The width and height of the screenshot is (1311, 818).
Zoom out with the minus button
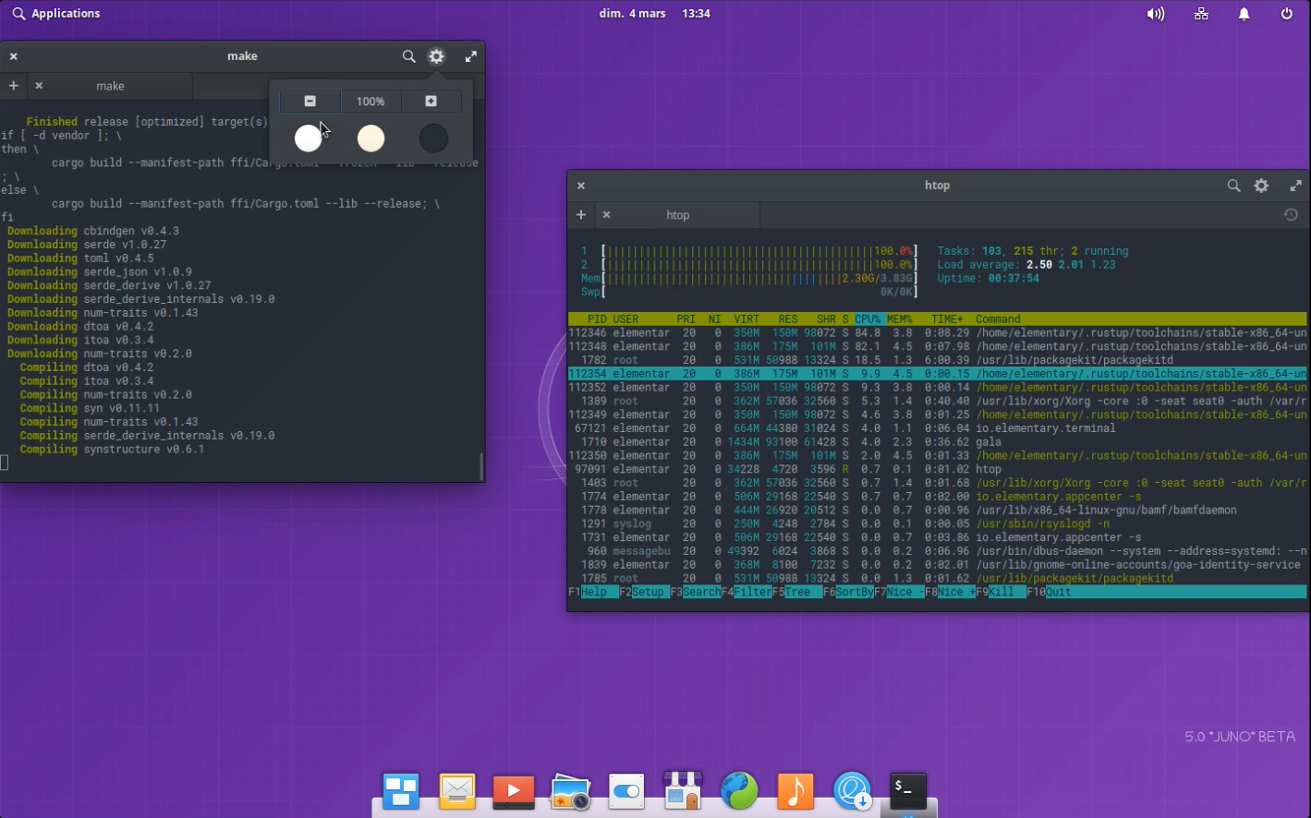[x=310, y=101]
